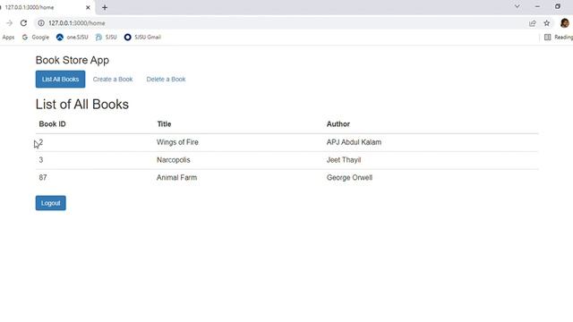
Task: Open the Chrome profile avatar
Action: 565,23
